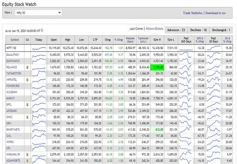Image resolution: width=237 pixels, height=164 pixels.
Task: Open corporate action icon for BPCL
Action: tap(27, 105)
